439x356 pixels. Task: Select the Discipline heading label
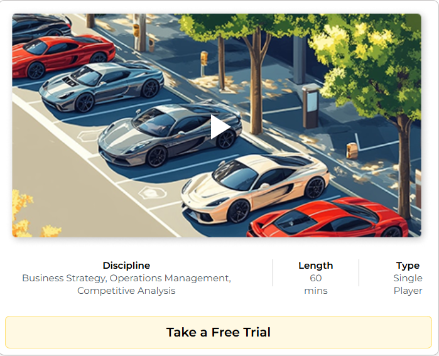click(126, 266)
